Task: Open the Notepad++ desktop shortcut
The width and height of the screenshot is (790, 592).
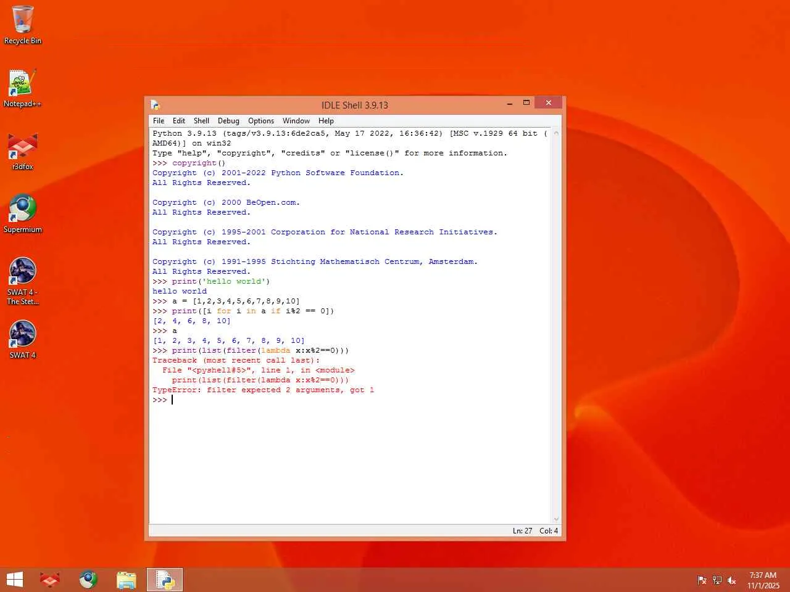Action: point(23,88)
